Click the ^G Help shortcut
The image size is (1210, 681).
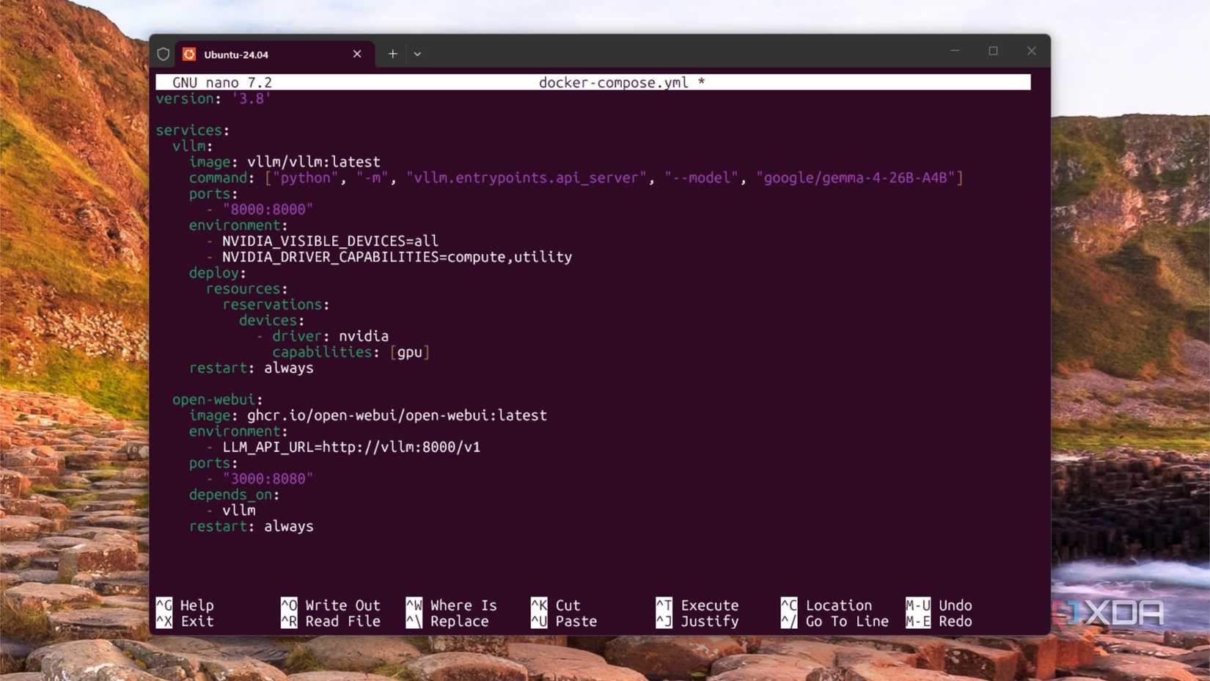pos(185,605)
